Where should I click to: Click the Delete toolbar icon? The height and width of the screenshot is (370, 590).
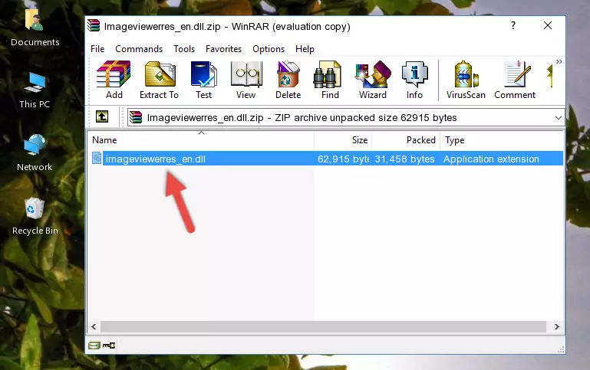coord(288,80)
